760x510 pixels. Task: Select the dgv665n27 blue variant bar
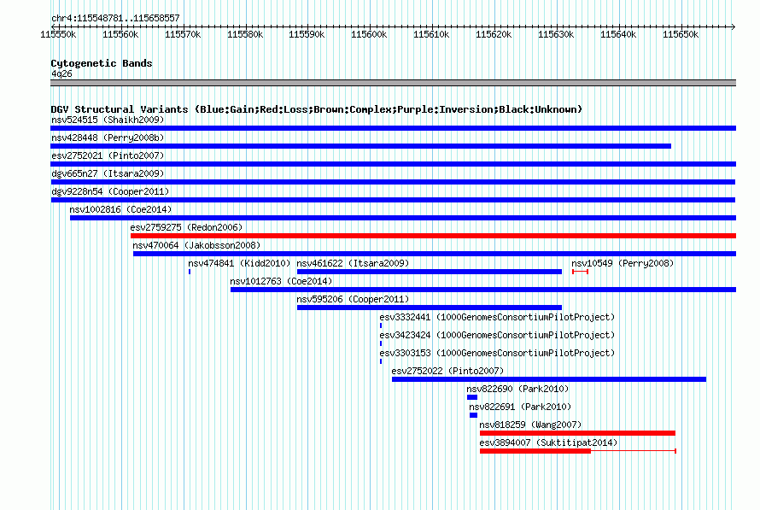(393, 182)
